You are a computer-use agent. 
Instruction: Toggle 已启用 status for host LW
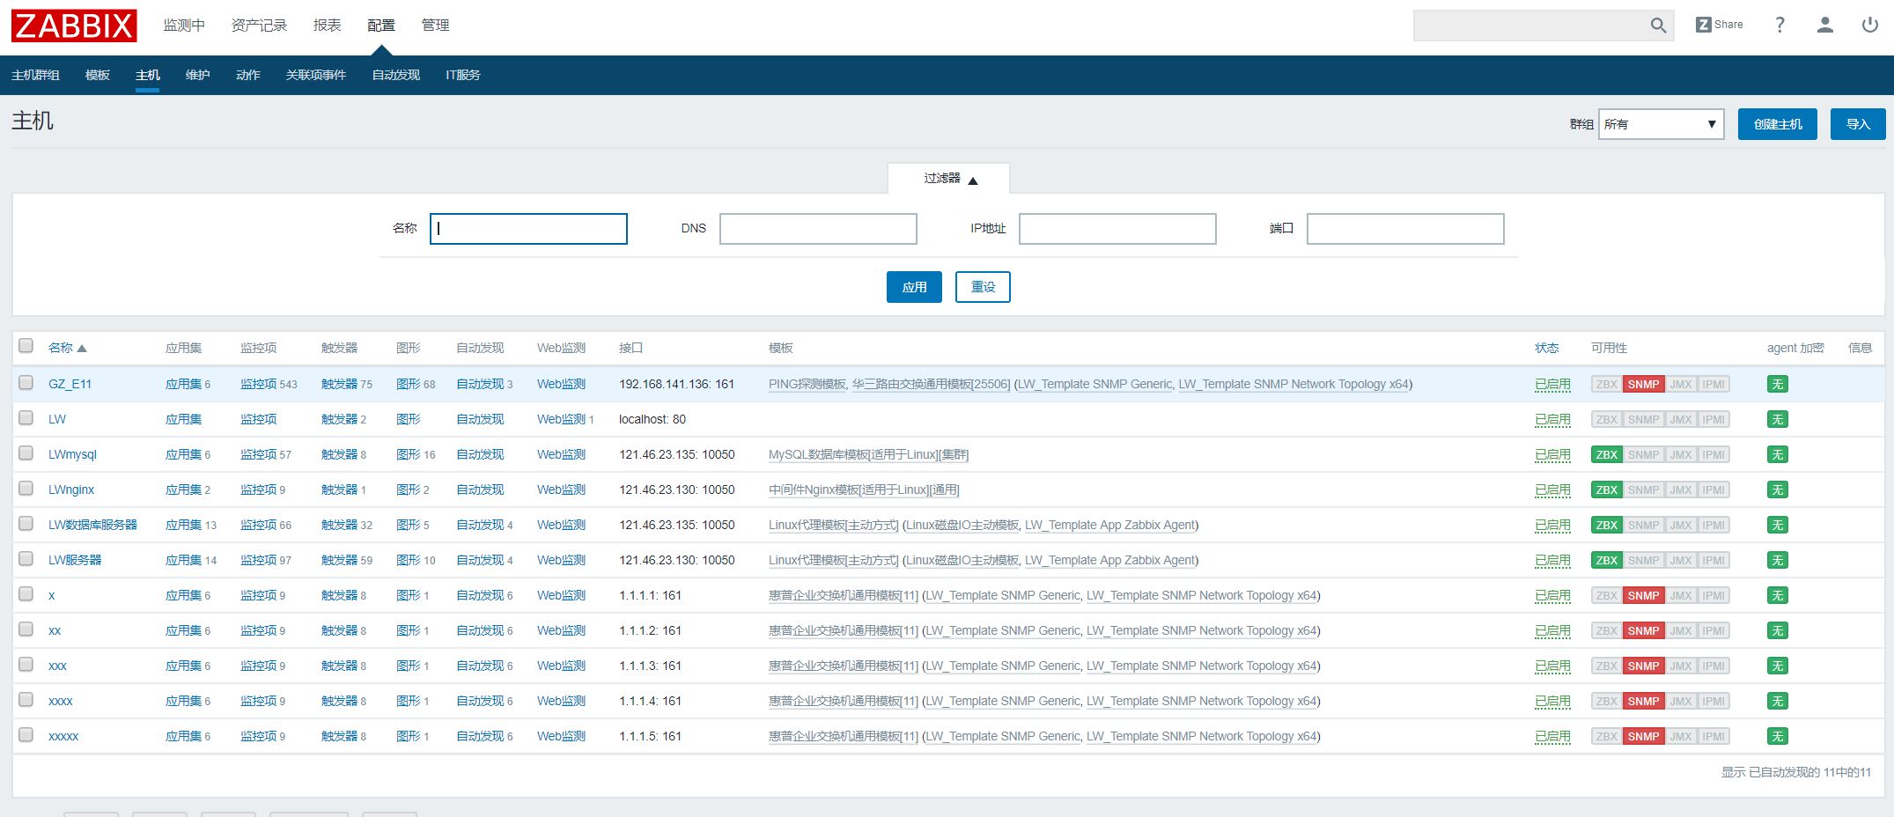(x=1551, y=420)
